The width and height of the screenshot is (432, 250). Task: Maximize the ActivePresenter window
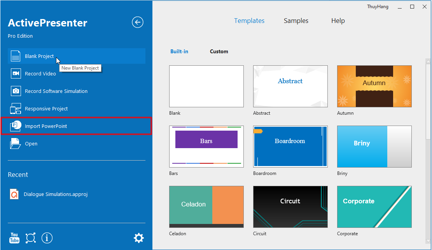(412, 7)
